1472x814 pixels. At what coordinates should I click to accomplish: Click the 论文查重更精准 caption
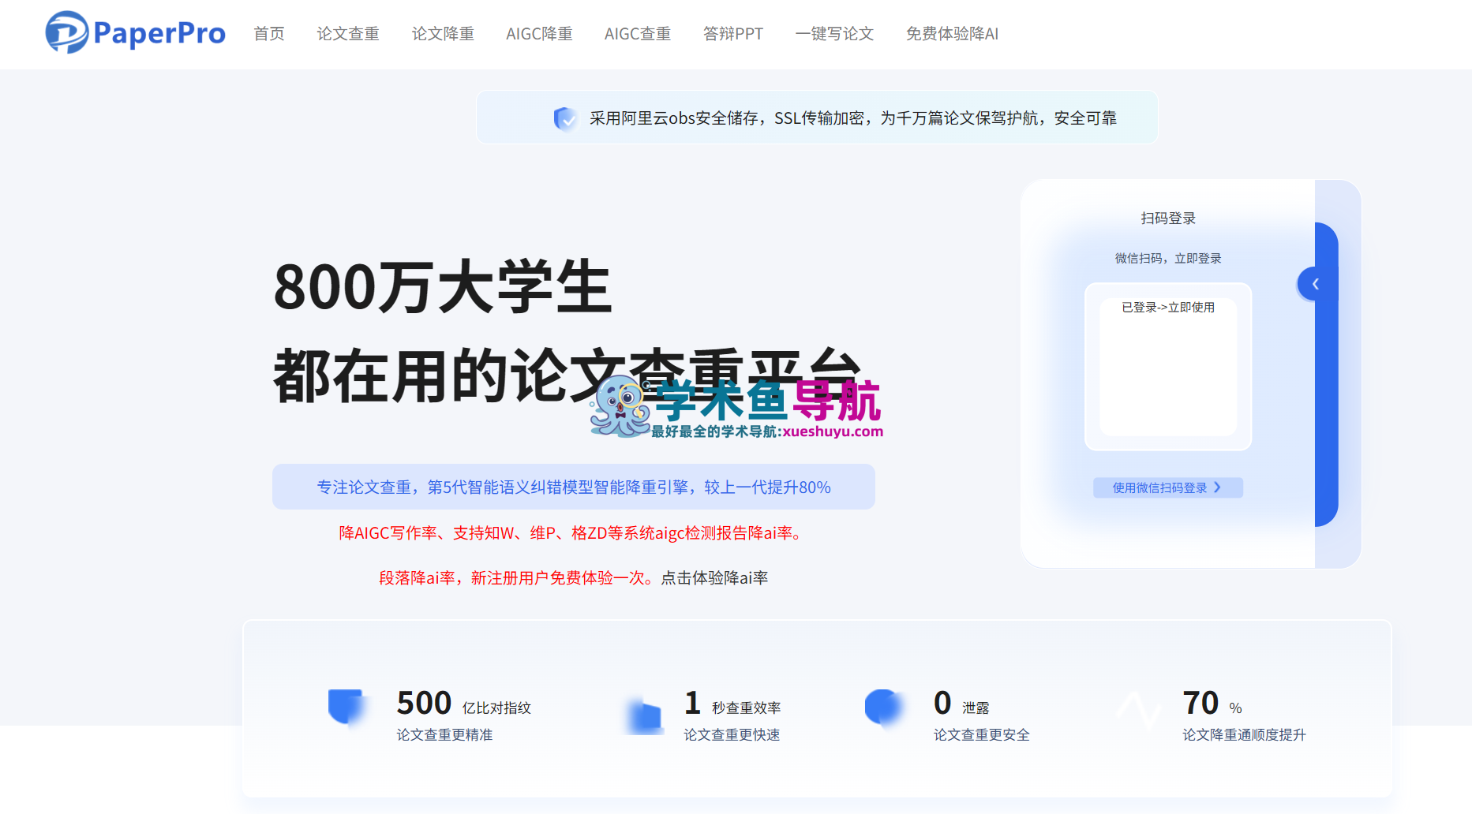[444, 735]
